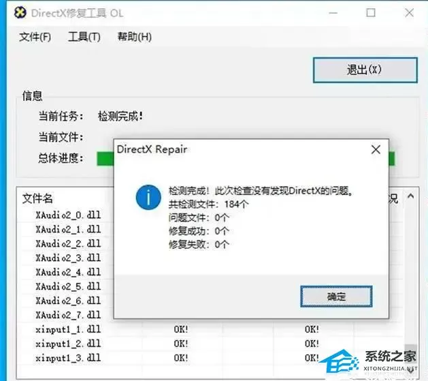The height and width of the screenshot is (381, 428).
Task: Click the 文件名 column header
Action: [37, 198]
